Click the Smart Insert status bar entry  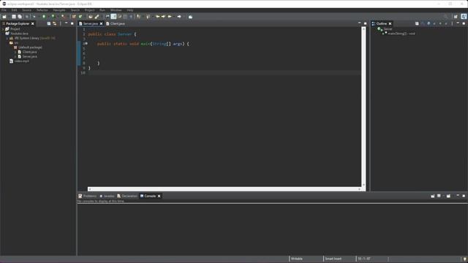click(x=333, y=259)
